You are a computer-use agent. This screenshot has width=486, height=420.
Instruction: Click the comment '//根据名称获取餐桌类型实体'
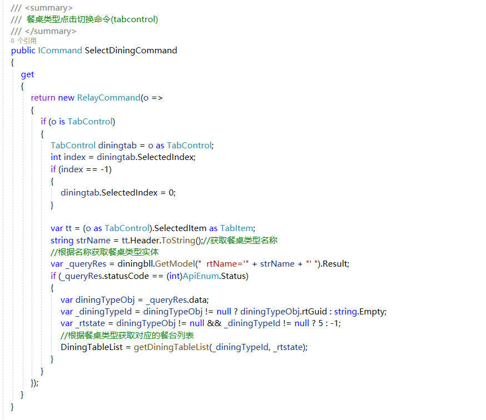105,252
